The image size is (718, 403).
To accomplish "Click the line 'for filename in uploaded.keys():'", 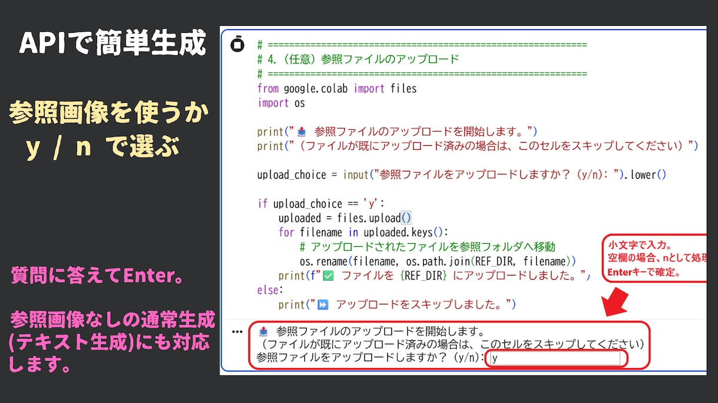I will tap(363, 232).
